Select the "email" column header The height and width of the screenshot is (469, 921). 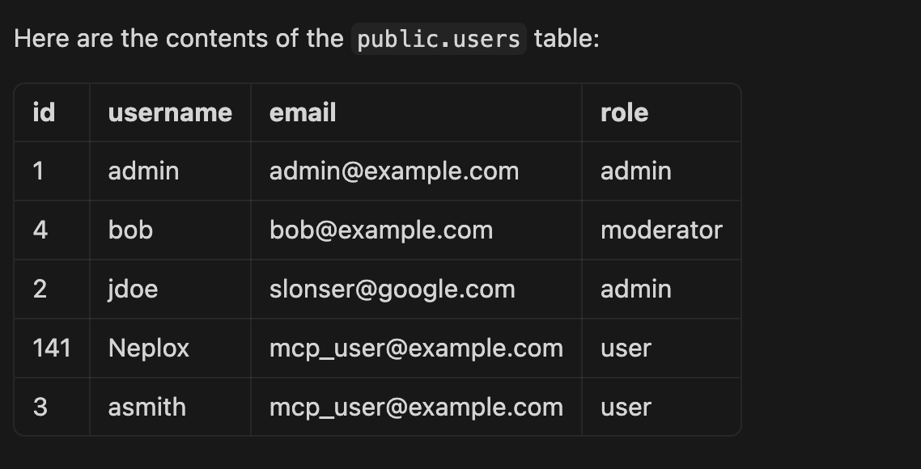point(303,112)
